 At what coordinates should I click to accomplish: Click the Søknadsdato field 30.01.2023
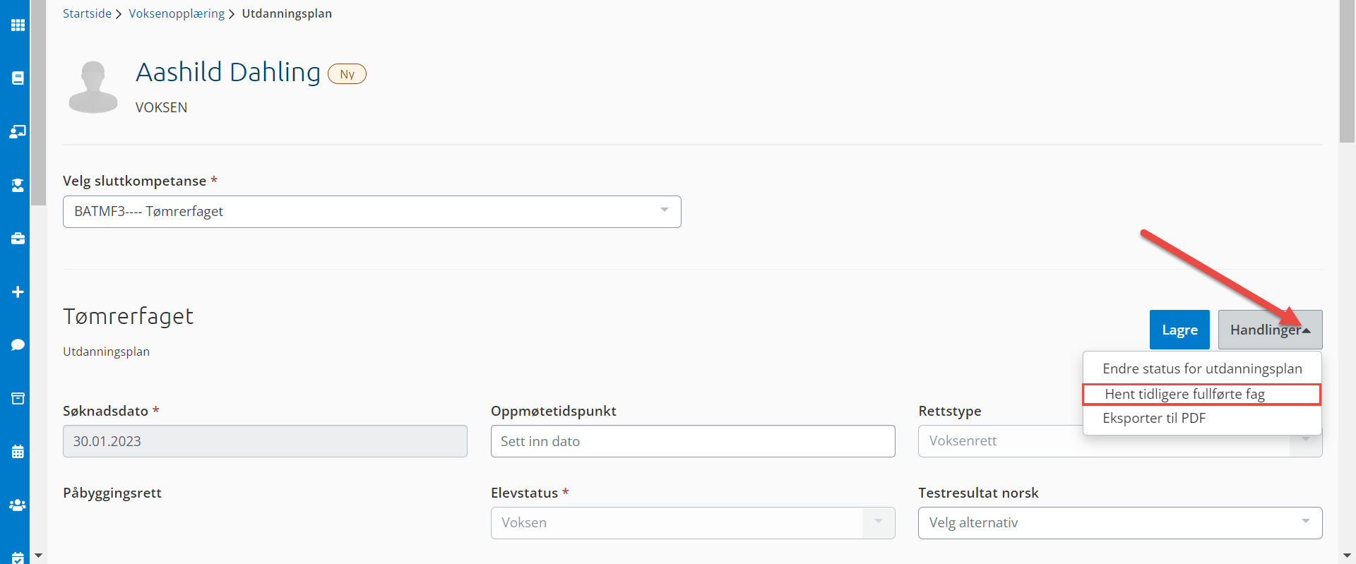pos(265,441)
